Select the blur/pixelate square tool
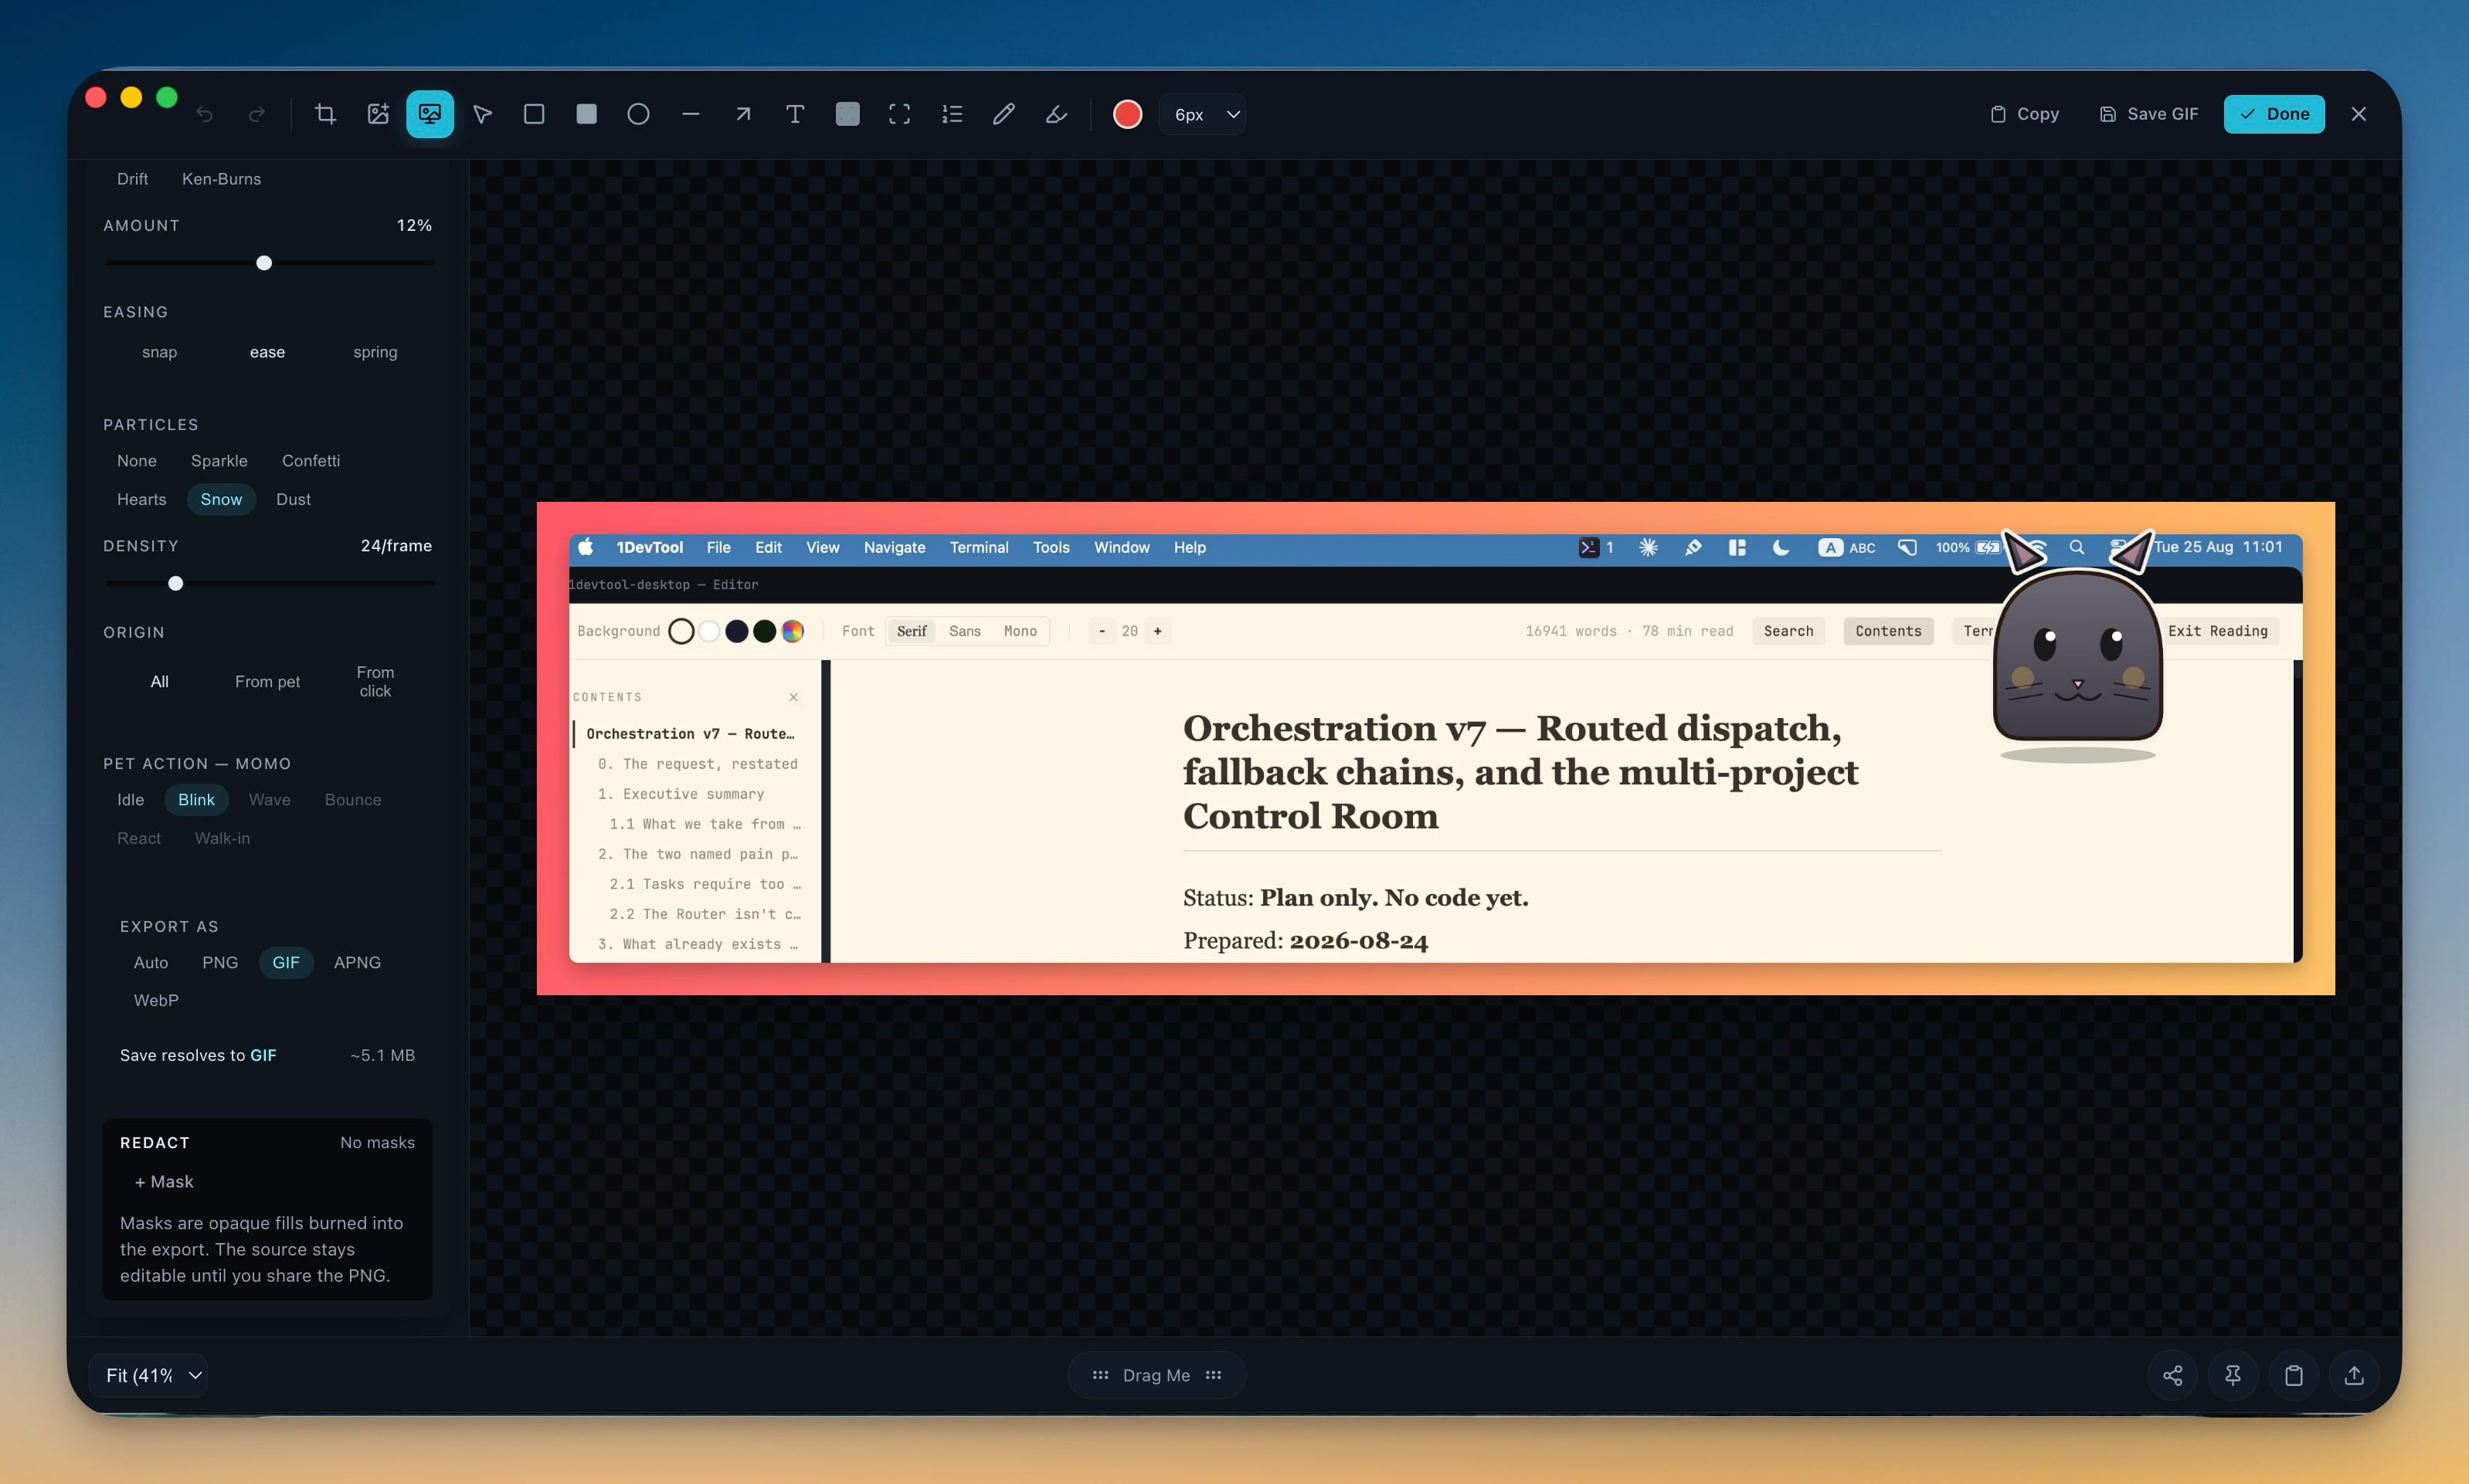The width and height of the screenshot is (2469, 1484). tap(847, 114)
